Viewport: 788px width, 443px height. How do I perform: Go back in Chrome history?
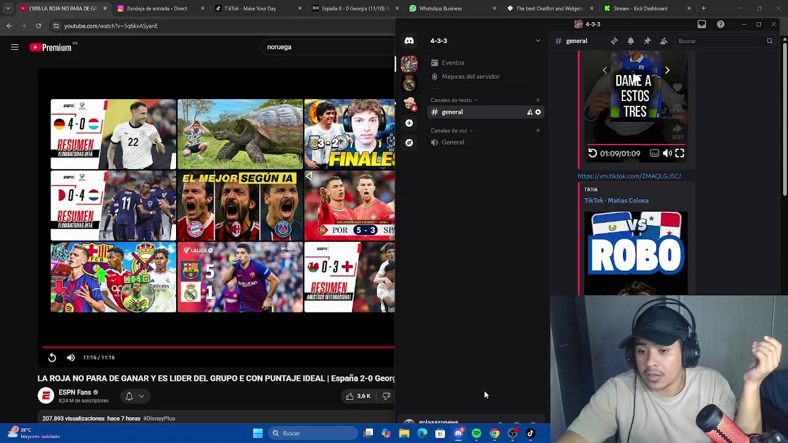pyautogui.click(x=9, y=26)
